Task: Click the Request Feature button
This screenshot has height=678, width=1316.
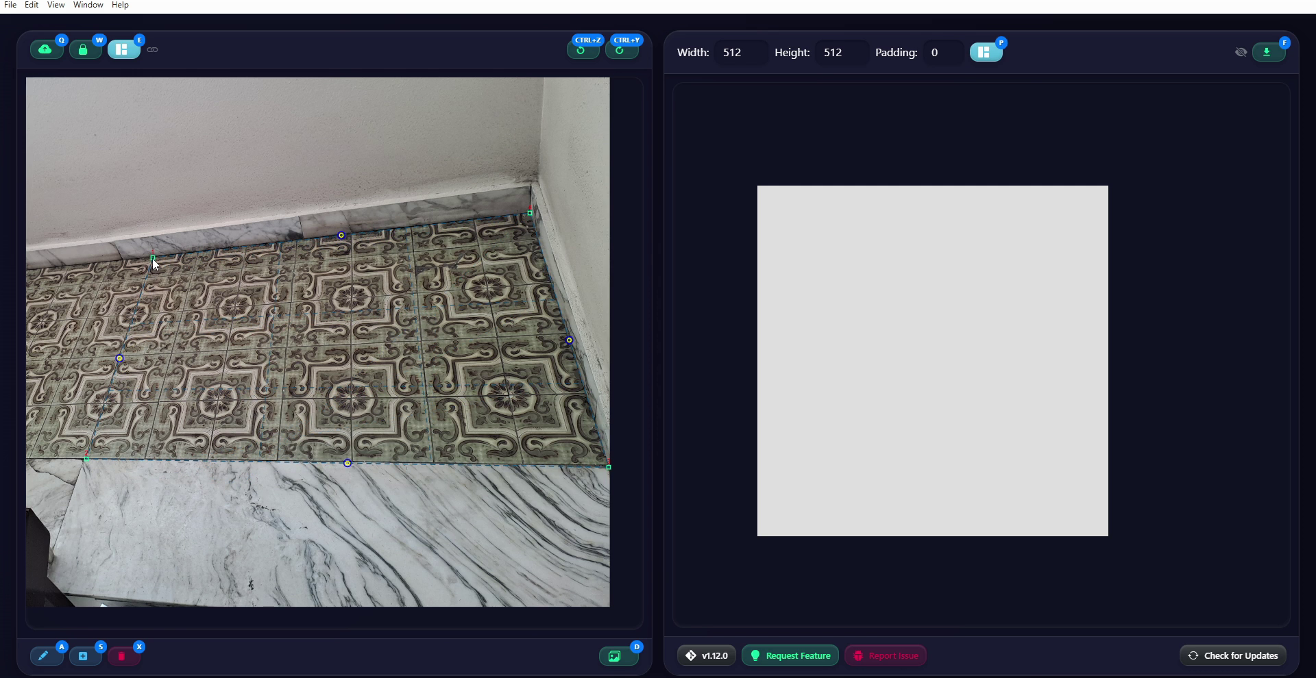Action: tap(790, 655)
